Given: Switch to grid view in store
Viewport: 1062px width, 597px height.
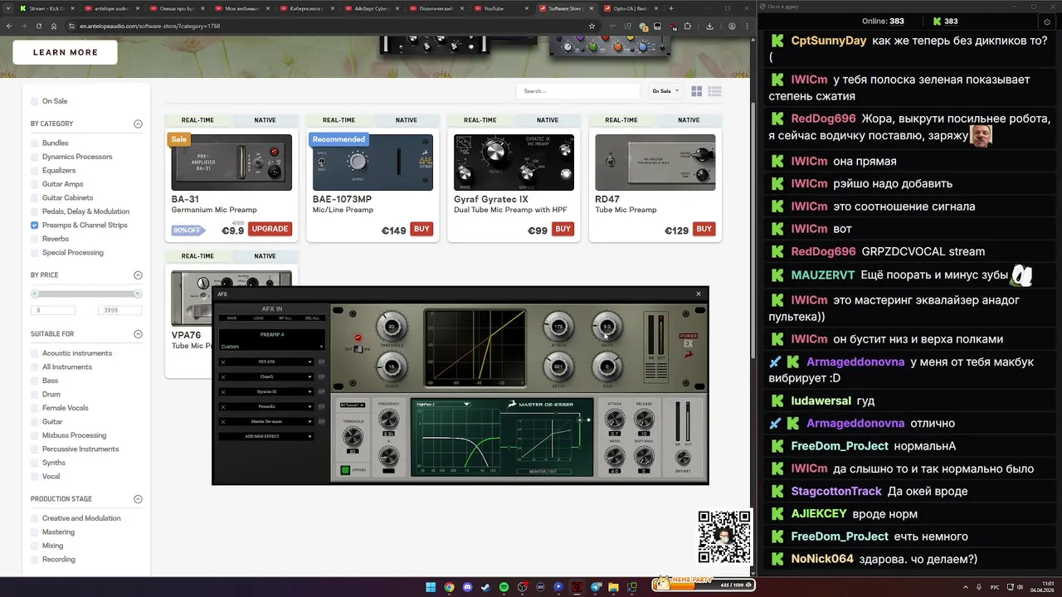Looking at the screenshot, I should click(697, 91).
